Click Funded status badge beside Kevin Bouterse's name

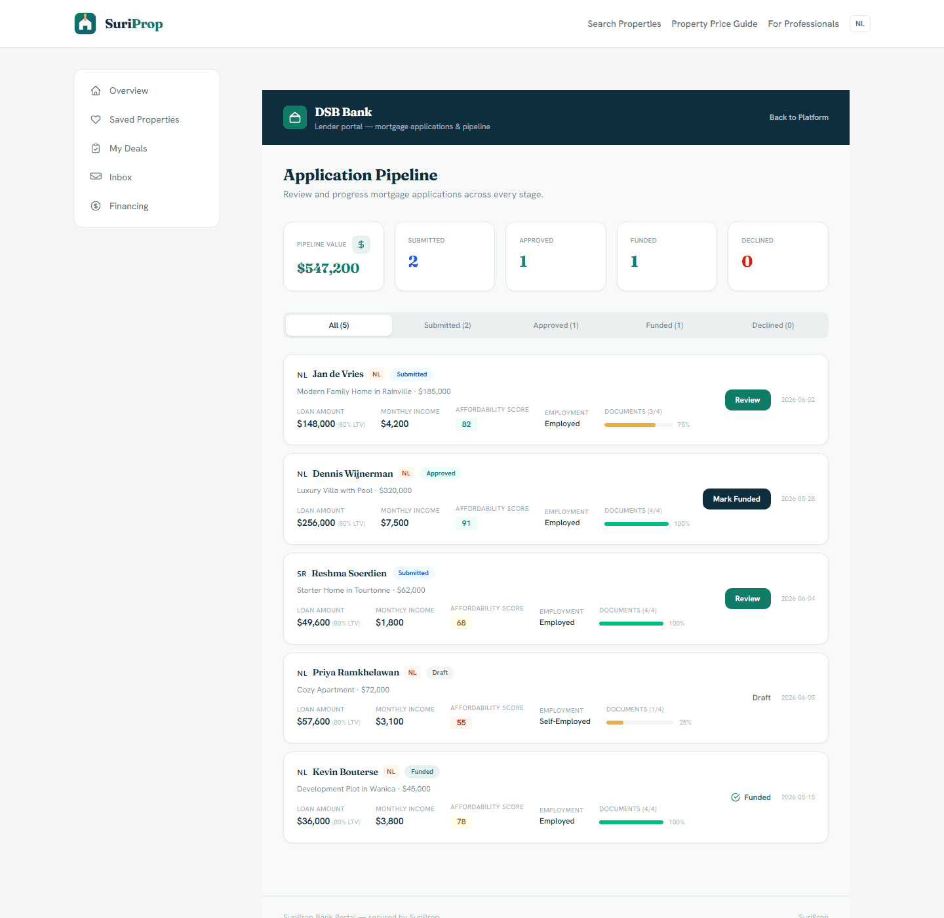pyautogui.click(x=422, y=772)
